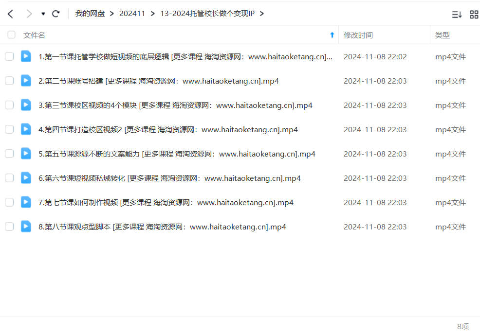Expand the chevron after 13-2024托管校长做个变现IP
Image resolution: width=480 pixels, height=333 pixels.
click(261, 14)
